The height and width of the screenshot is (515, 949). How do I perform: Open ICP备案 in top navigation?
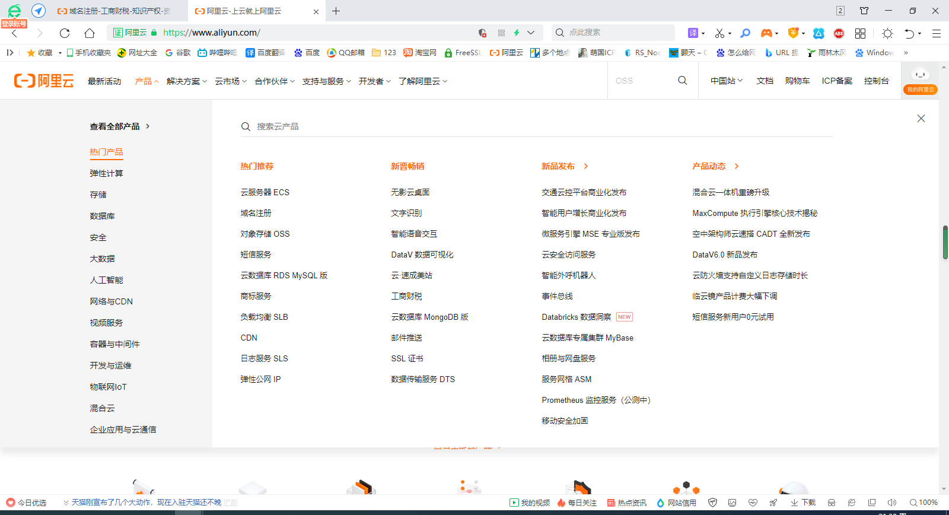pos(837,81)
